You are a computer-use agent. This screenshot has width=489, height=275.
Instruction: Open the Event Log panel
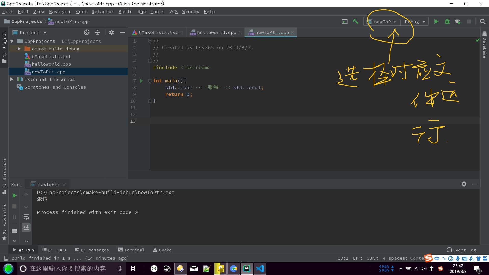[461, 250]
